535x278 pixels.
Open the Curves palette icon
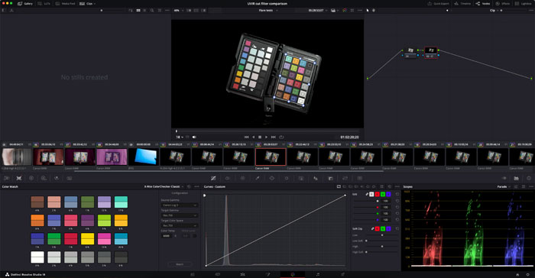coord(213,178)
